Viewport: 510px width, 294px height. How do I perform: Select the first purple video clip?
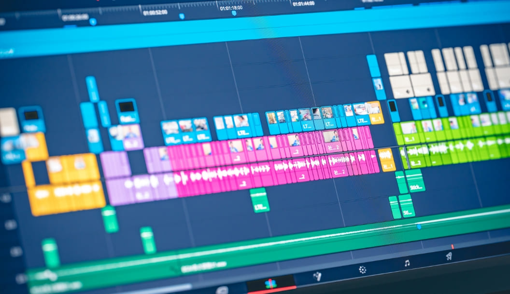(x=116, y=164)
